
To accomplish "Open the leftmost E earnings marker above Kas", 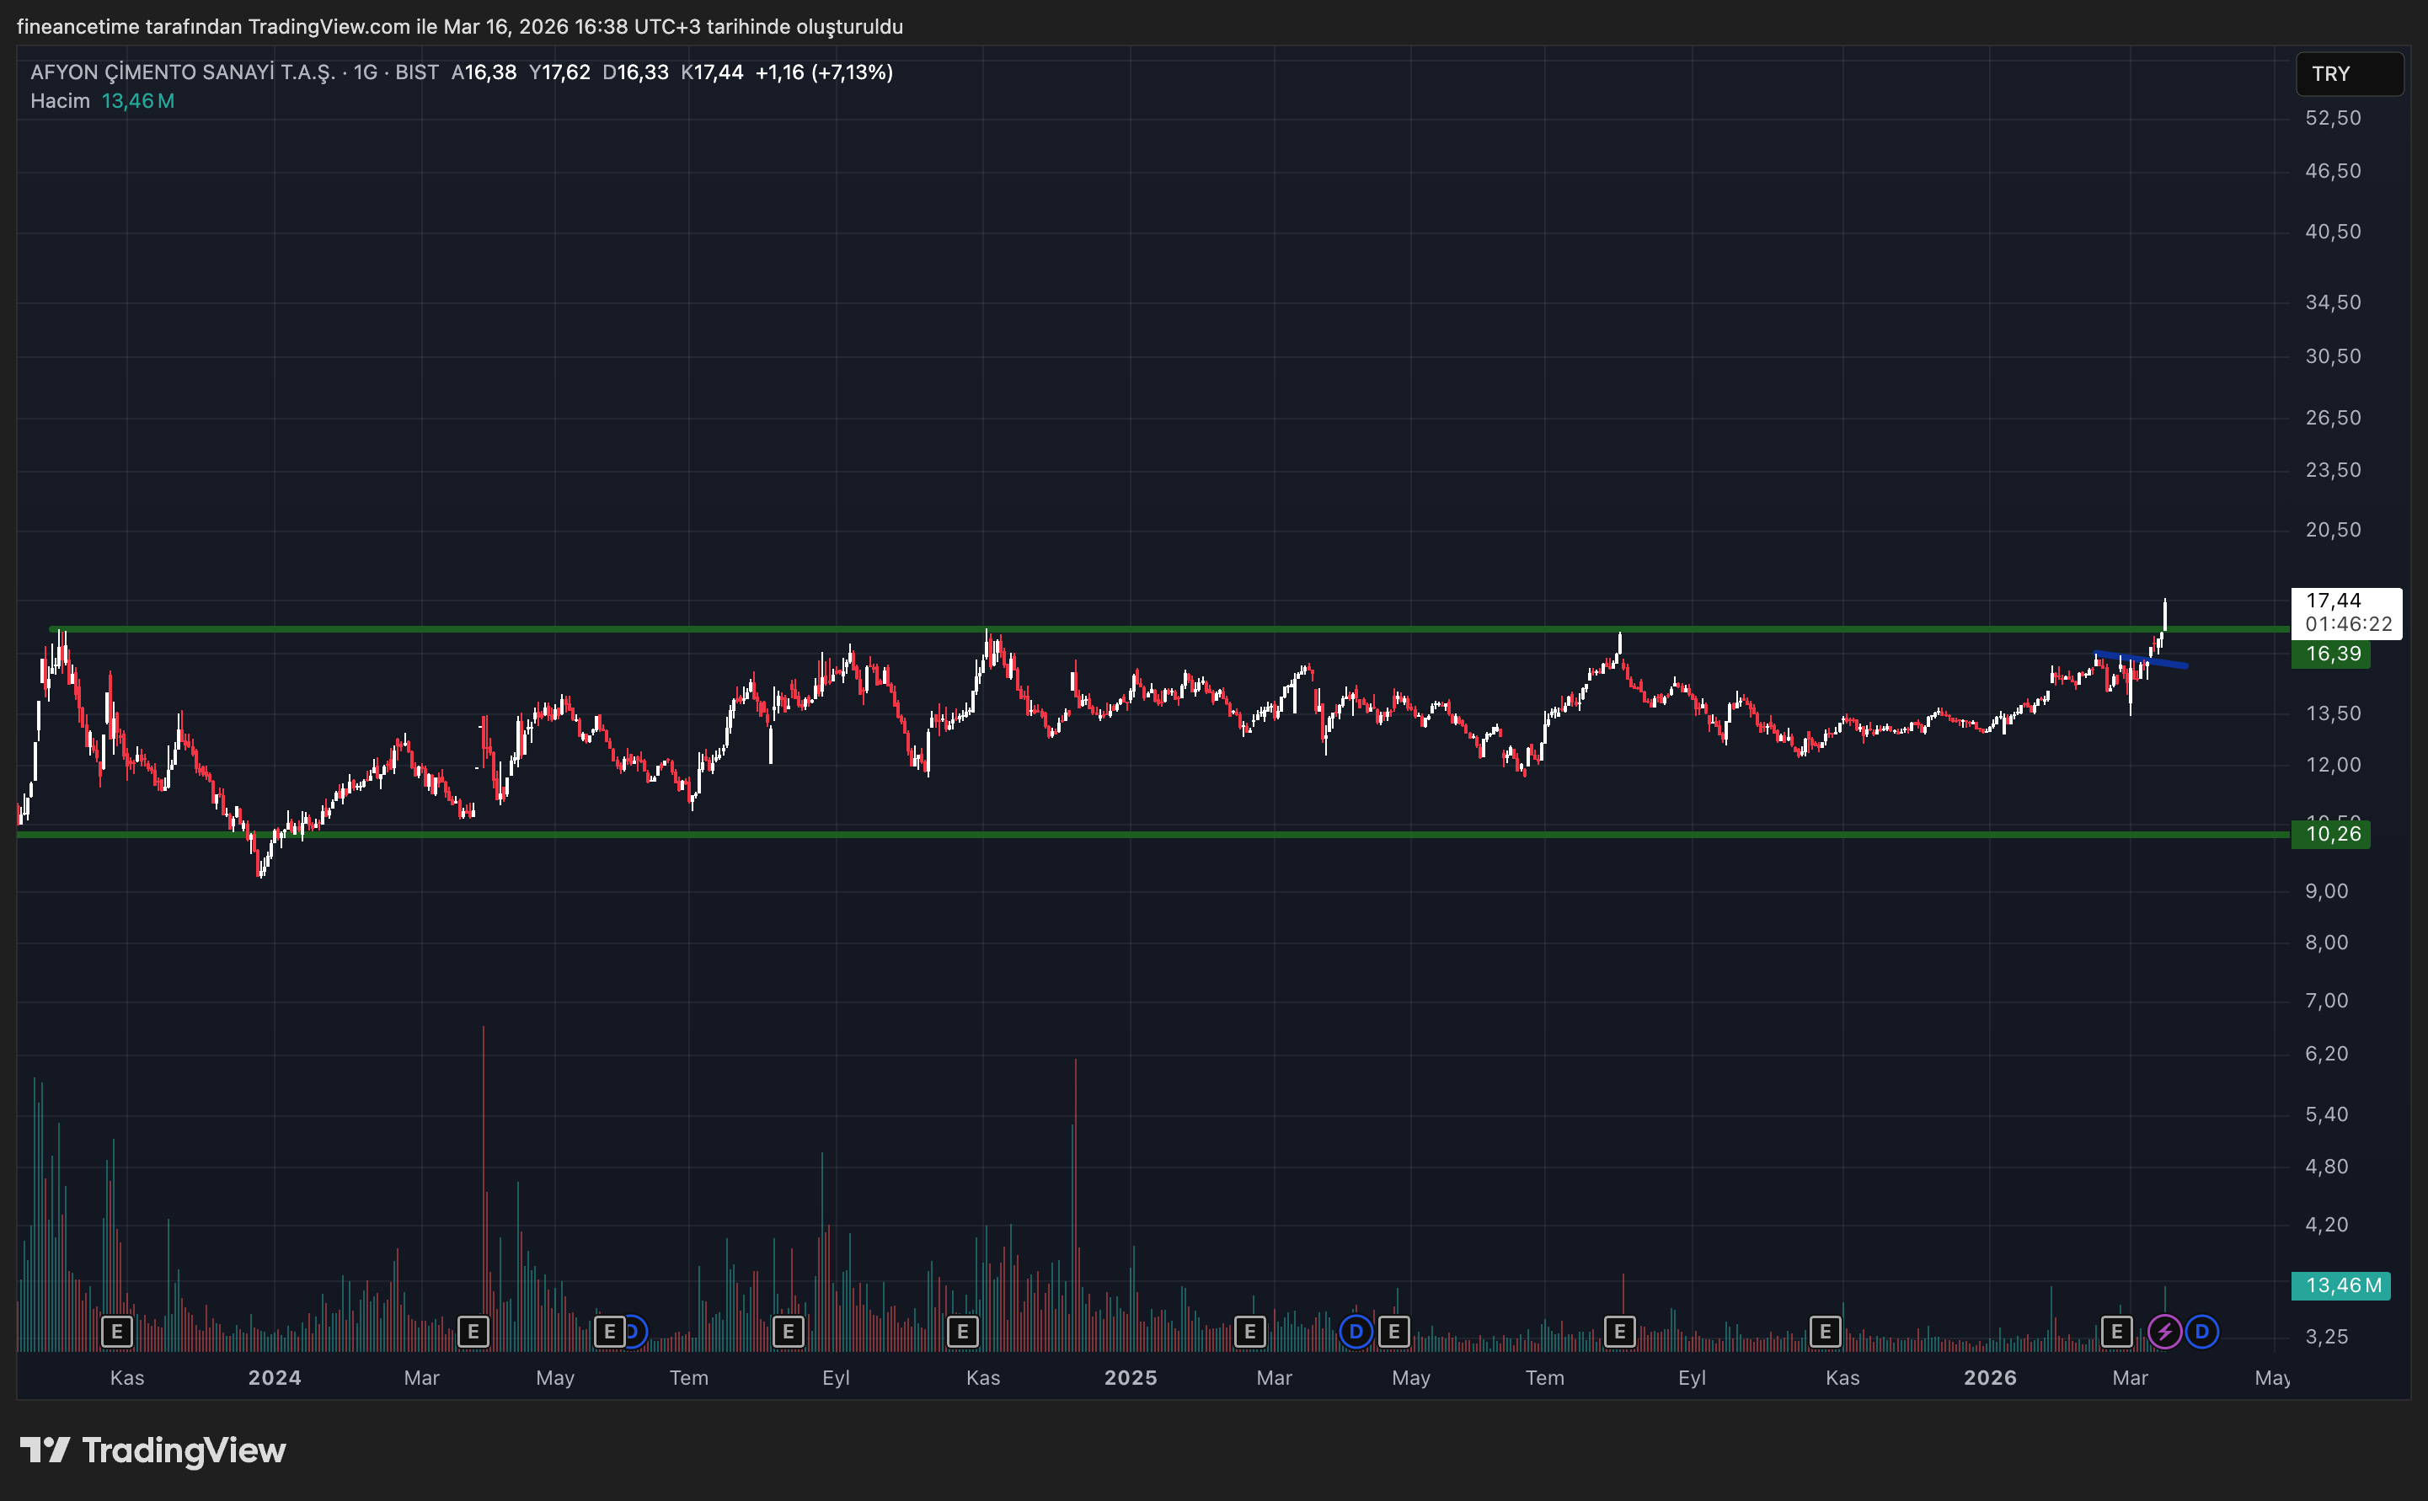I will [x=117, y=1331].
